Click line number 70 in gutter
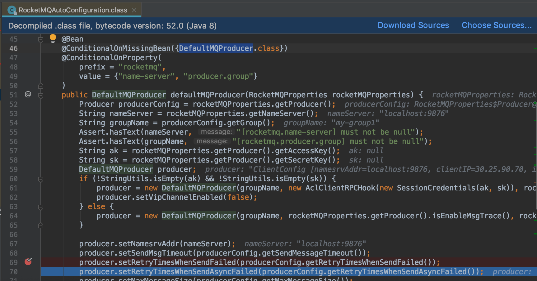 [13, 272]
